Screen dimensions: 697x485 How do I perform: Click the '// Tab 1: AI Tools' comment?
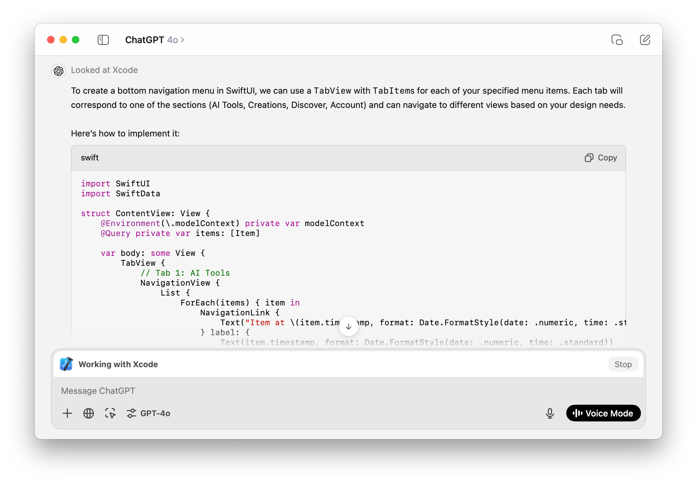[185, 273]
